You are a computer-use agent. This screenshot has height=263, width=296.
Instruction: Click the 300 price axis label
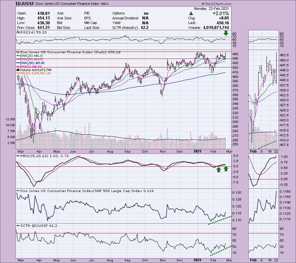pos(235,122)
